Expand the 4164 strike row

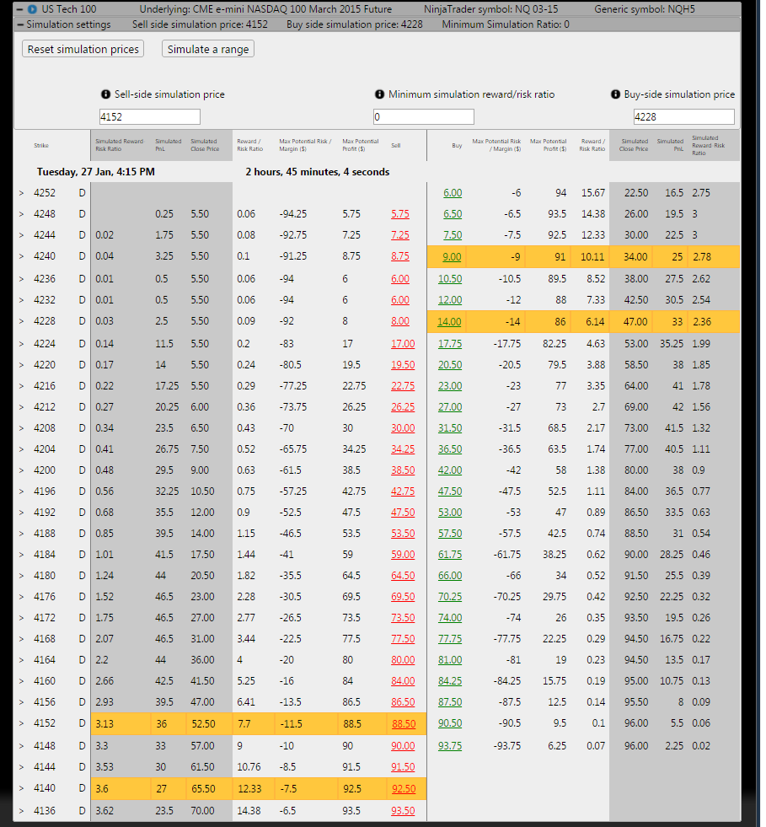tap(22, 660)
